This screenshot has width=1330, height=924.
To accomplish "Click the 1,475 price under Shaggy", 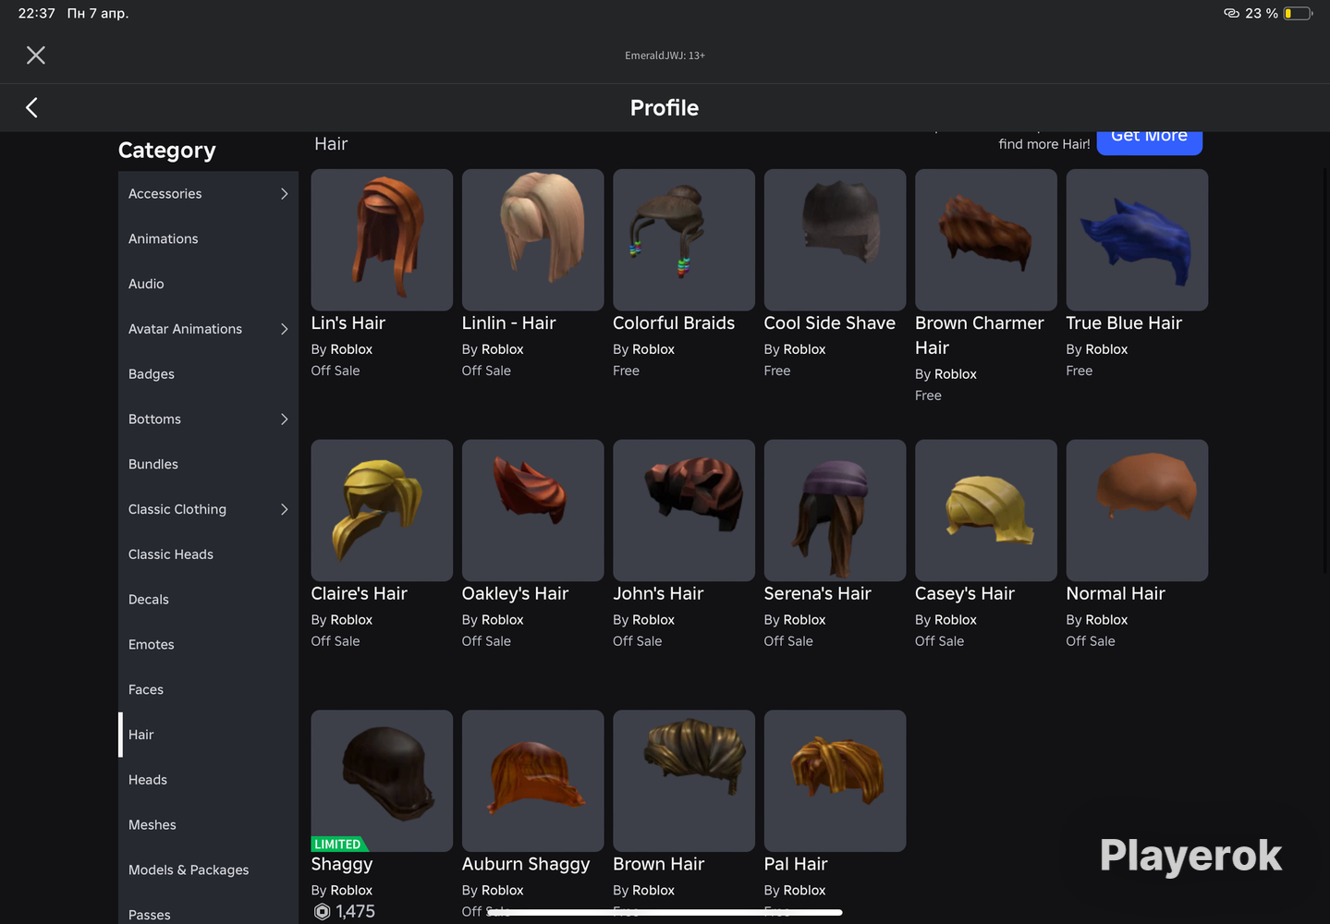I will pos(356,912).
